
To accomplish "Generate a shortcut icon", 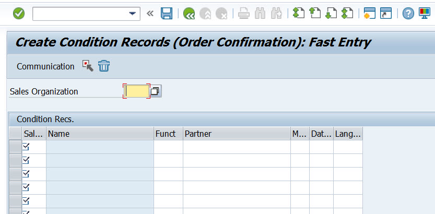I will (x=385, y=13).
